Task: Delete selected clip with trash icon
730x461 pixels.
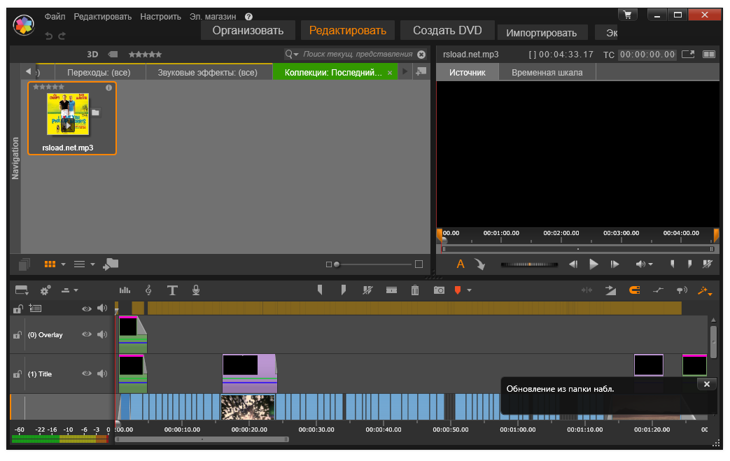Action: click(x=415, y=290)
